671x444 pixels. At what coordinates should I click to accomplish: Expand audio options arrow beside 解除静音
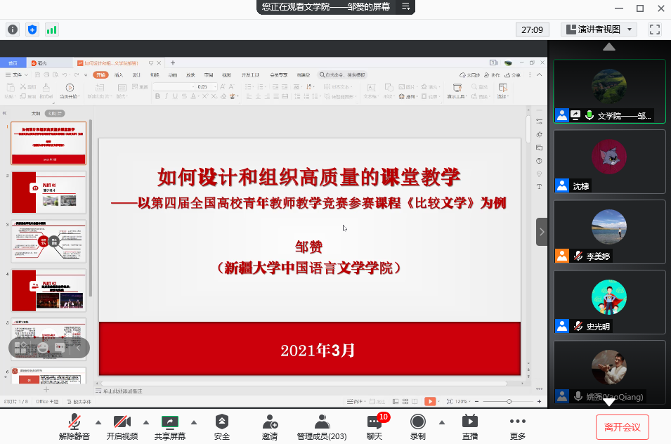[x=98, y=422]
